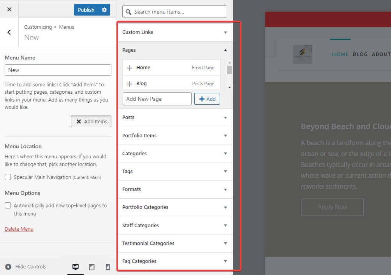Screen dimensions: 391x275
Task: Expand the Posts section
Action: (175, 117)
